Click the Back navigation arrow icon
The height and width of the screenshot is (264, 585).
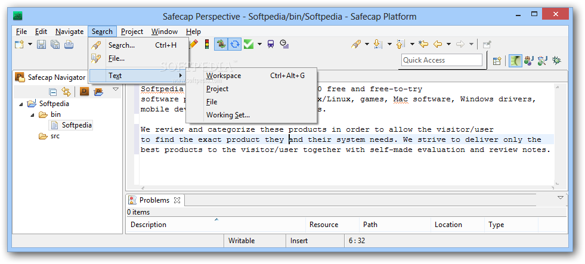[x=438, y=44]
